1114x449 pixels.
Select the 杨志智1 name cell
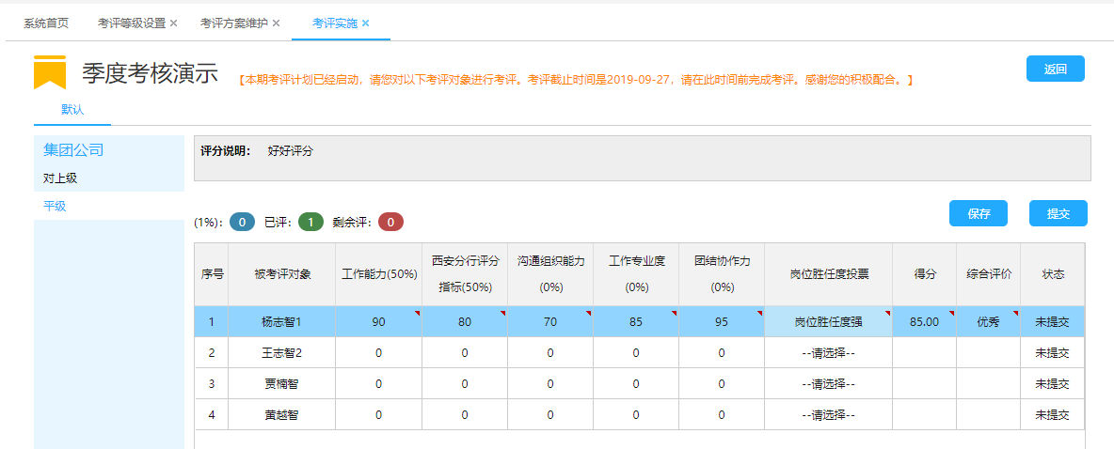282,322
